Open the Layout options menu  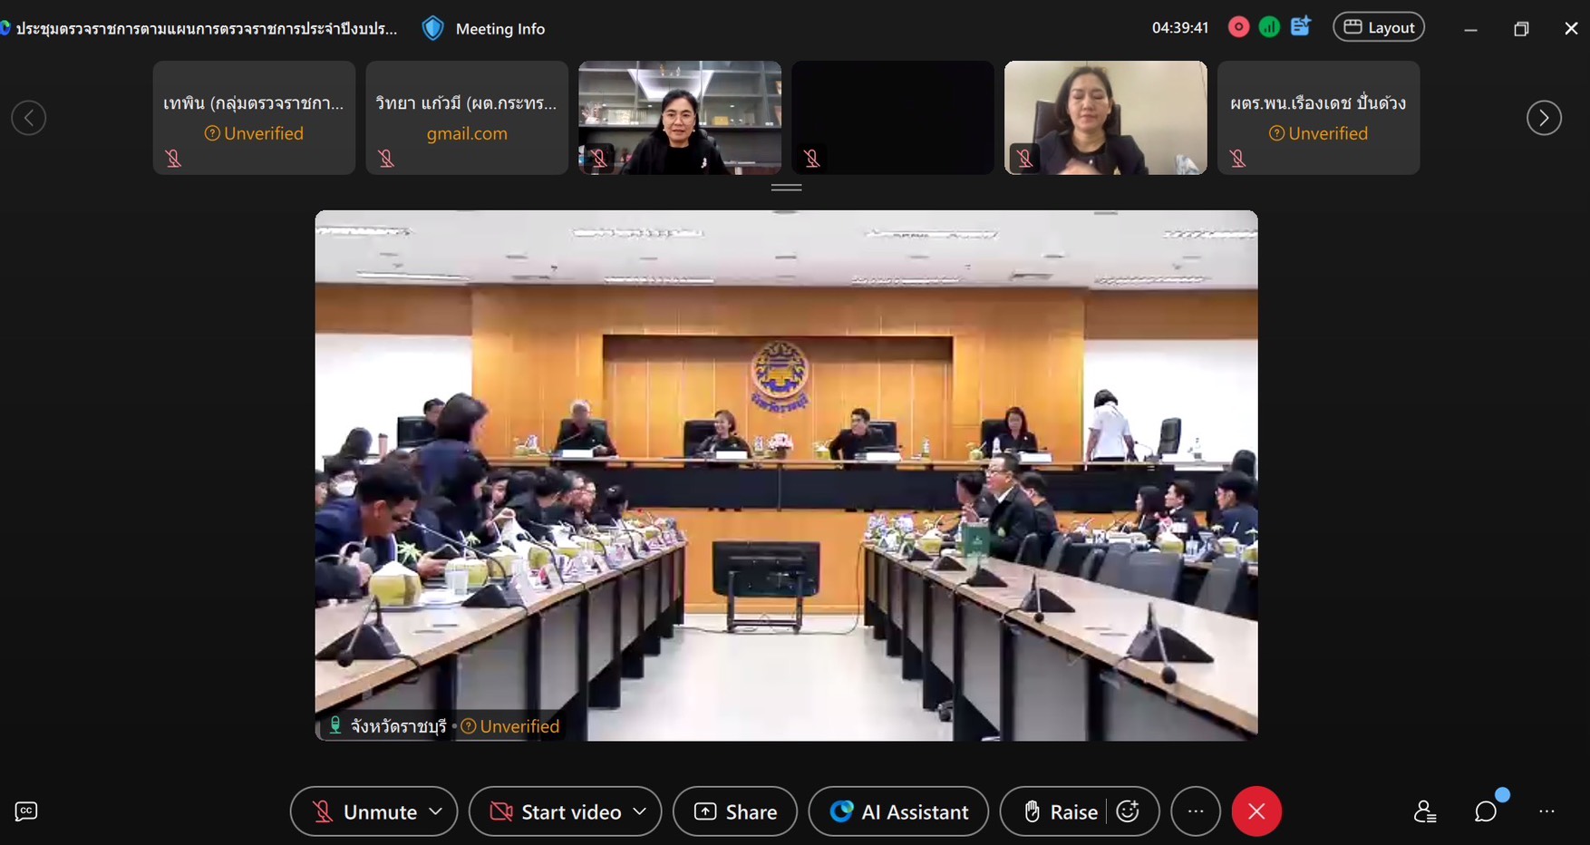[x=1379, y=27]
